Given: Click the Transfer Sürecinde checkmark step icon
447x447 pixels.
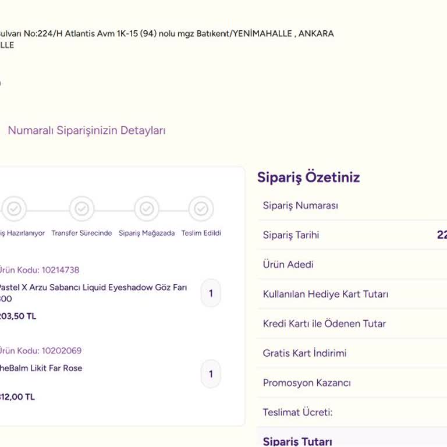Looking at the screenshot, I should tap(82, 209).
